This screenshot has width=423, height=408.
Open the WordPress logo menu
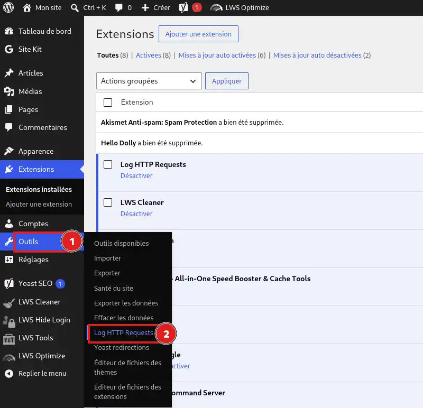(8, 7)
